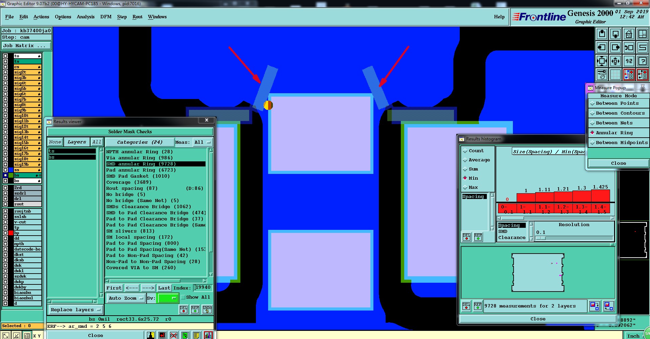Image resolution: width=650 pixels, height=339 pixels.
Task: Click the None layers button
Action: 55,142
